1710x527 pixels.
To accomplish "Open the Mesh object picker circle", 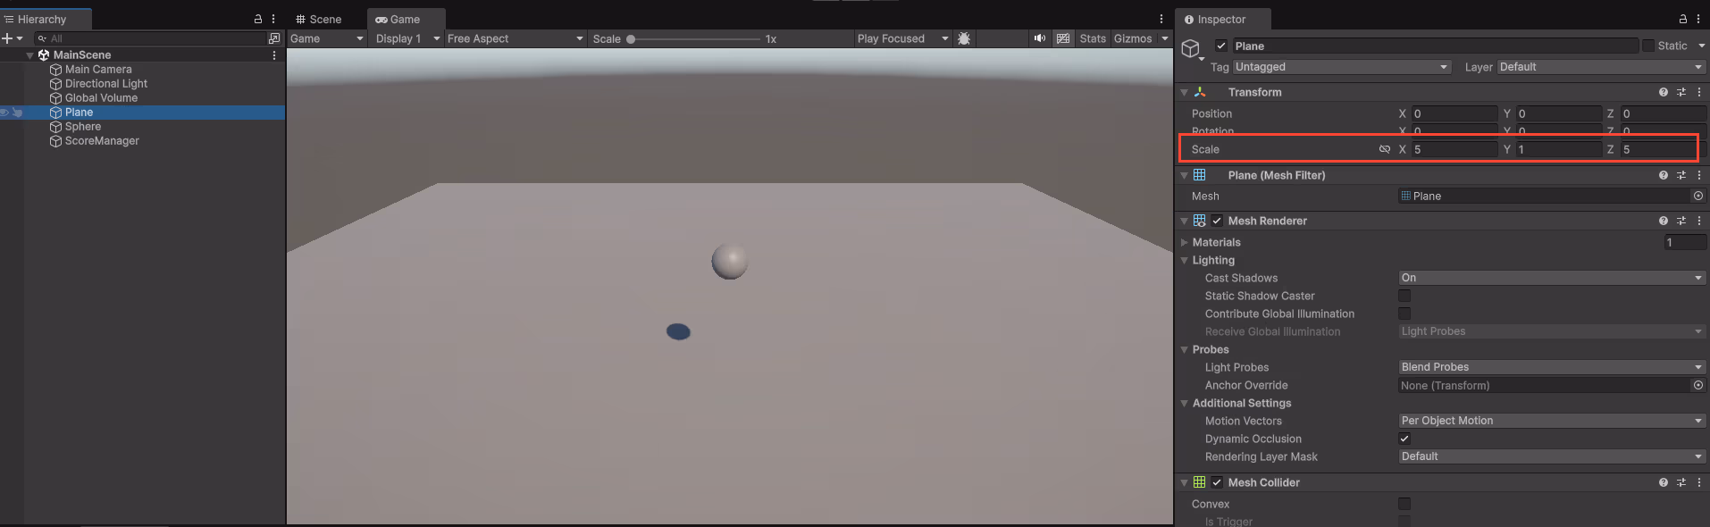I will 1697,196.
